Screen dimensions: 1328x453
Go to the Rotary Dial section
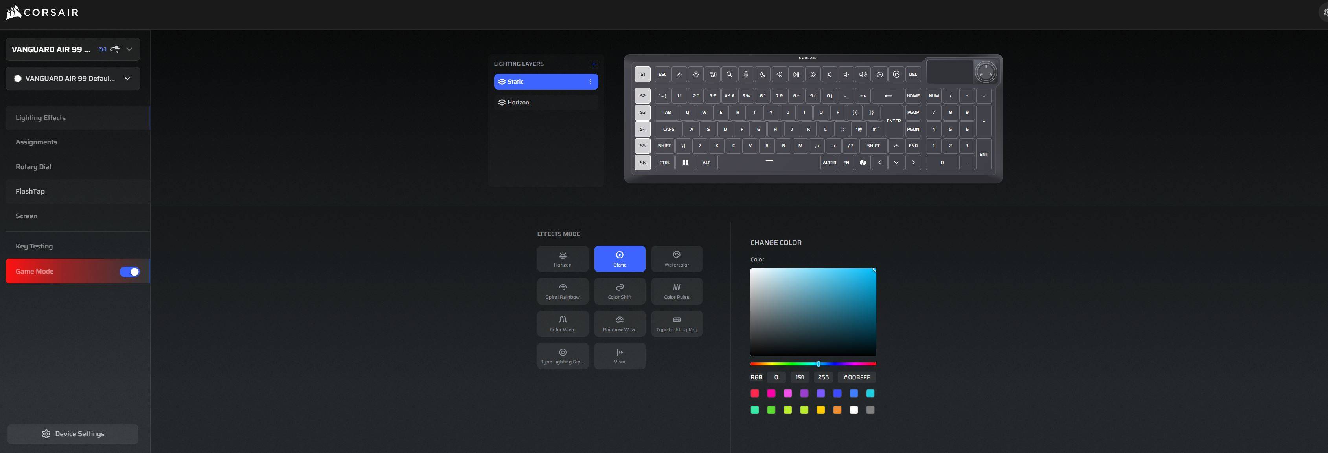tap(33, 167)
